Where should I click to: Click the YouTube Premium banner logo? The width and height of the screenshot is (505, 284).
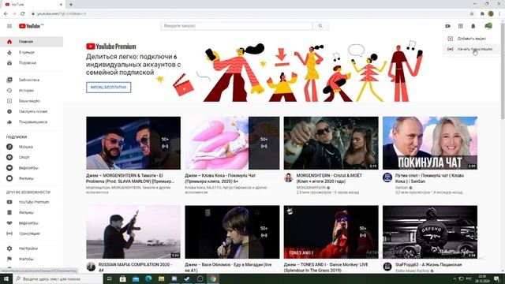coord(111,47)
